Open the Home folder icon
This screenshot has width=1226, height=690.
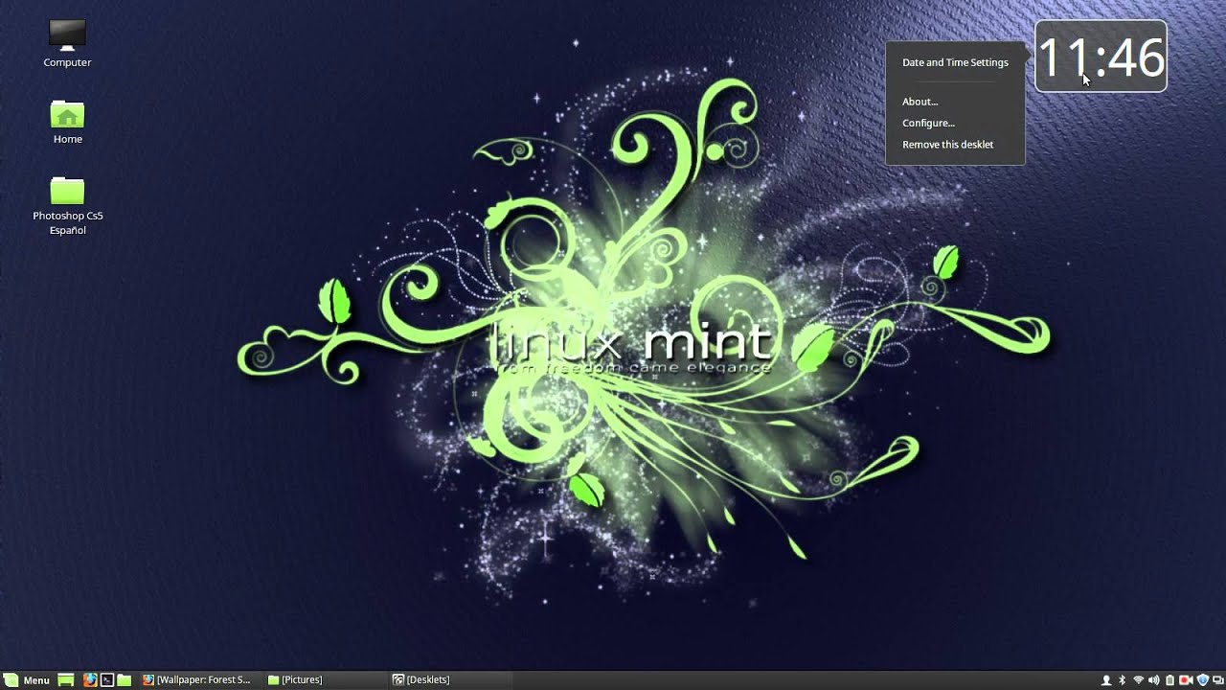(x=67, y=122)
